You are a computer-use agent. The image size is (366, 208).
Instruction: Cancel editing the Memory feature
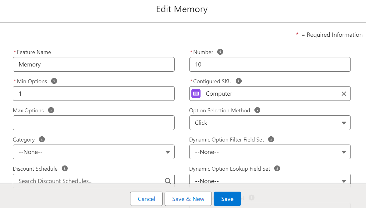(x=146, y=199)
